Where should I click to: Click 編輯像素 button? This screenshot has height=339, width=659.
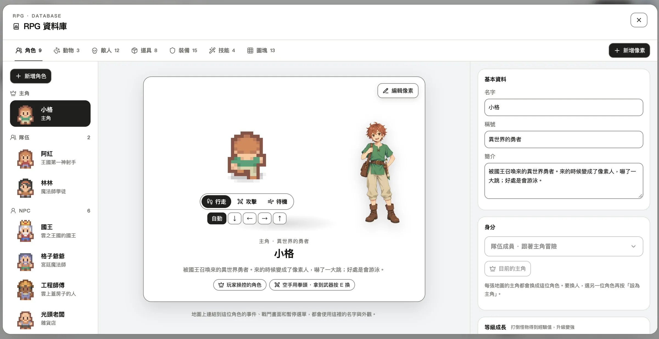coord(398,91)
